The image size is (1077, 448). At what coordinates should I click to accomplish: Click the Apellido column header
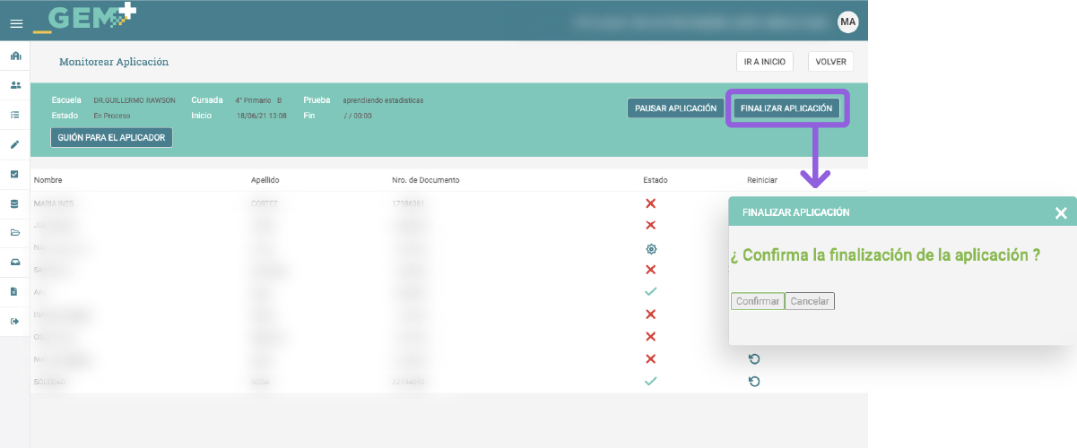tap(266, 180)
